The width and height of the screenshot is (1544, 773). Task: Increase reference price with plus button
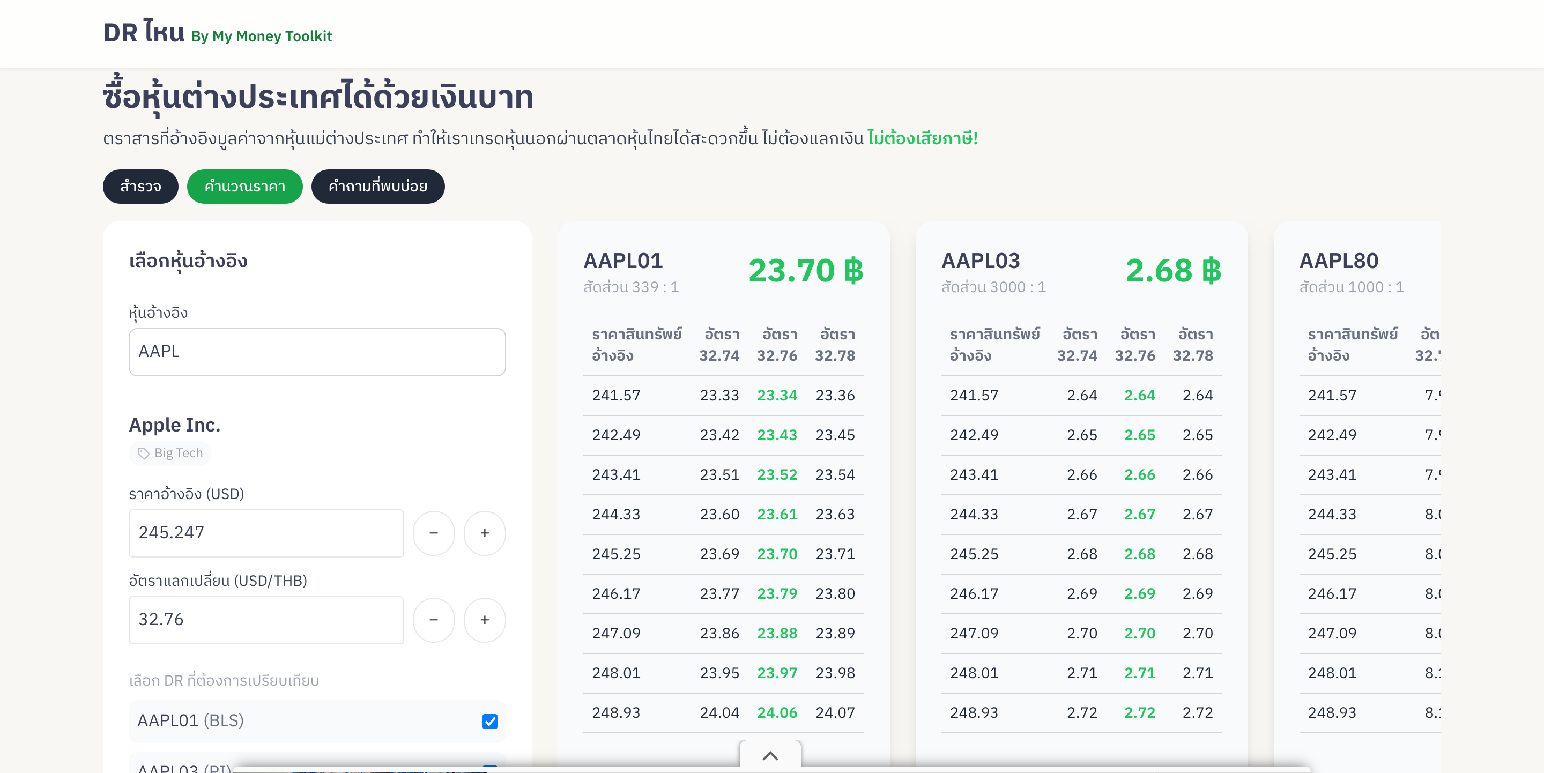tap(484, 533)
